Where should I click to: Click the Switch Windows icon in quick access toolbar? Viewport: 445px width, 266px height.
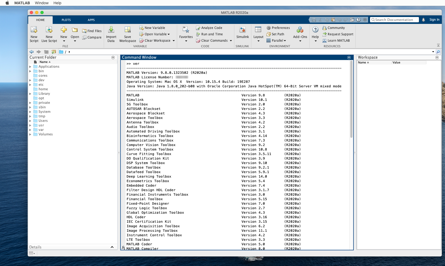pyautogui.click(x=352, y=20)
